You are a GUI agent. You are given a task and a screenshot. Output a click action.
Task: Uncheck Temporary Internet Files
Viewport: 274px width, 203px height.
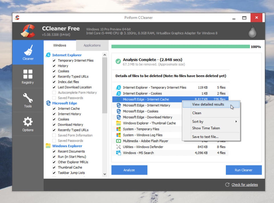coord(53,60)
